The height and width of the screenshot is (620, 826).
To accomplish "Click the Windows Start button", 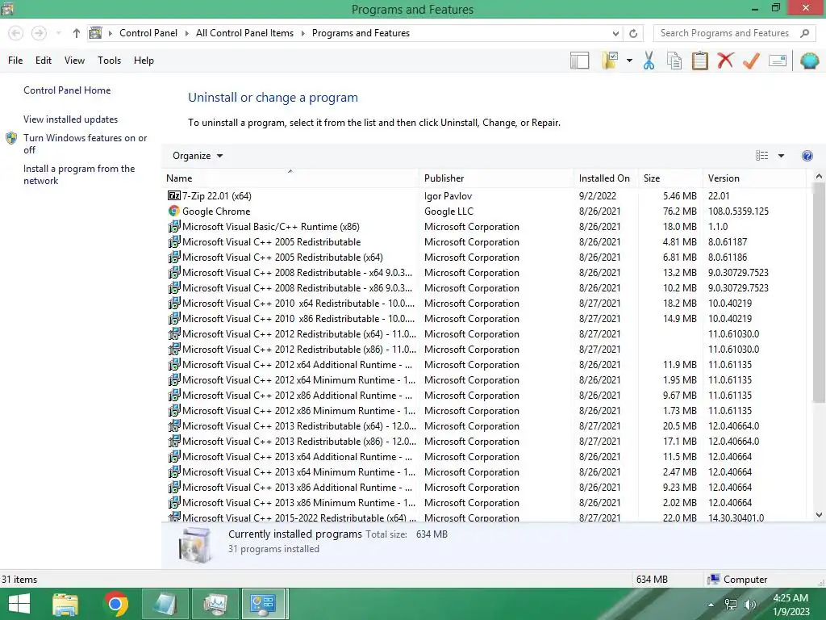I will (x=19, y=604).
